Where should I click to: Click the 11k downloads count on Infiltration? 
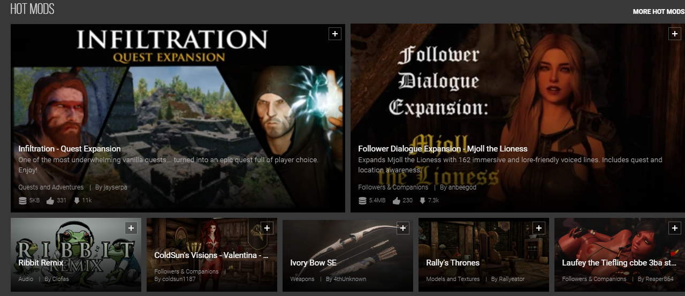pos(87,201)
